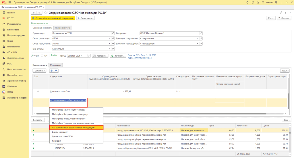Select Баллы за скидку option
The height and width of the screenshot is (158, 294).
[x=76, y=132]
